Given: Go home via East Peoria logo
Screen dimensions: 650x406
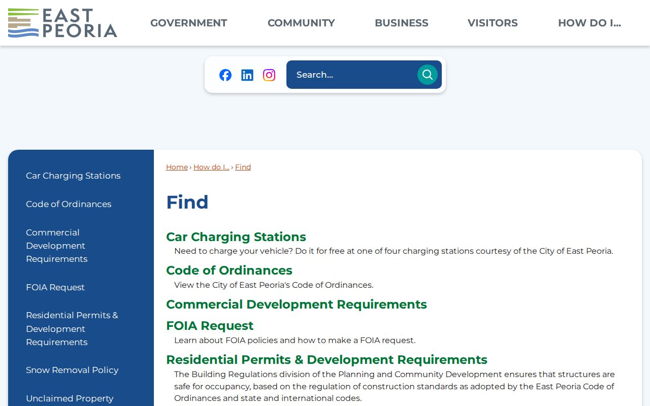Looking at the screenshot, I should [62, 23].
